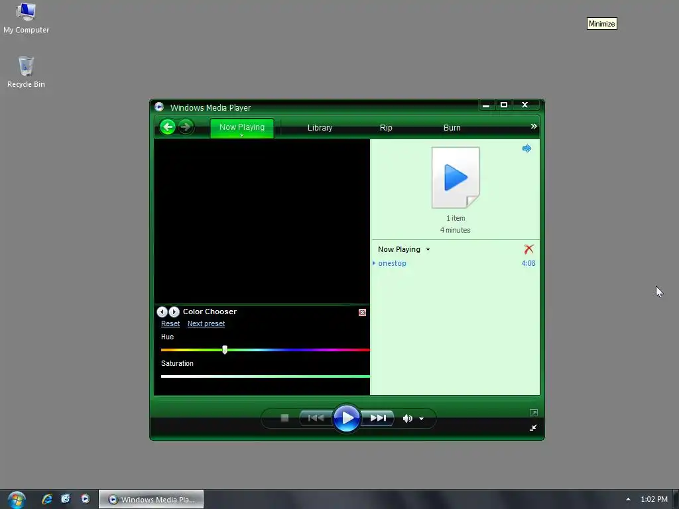Switch to the Burn tab
The image size is (679, 509).
tap(452, 128)
